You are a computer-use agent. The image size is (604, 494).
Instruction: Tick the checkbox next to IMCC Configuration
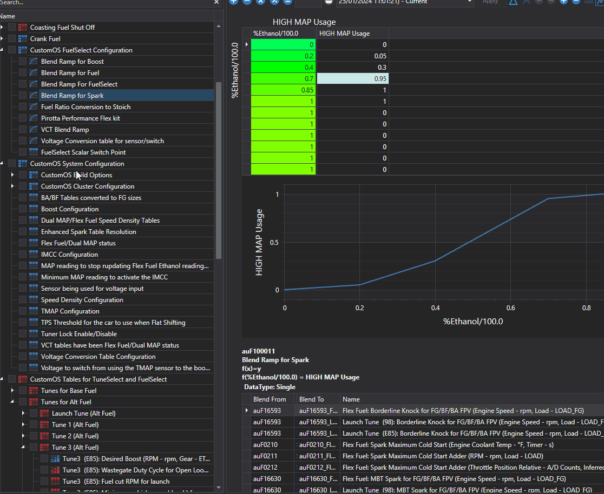click(x=23, y=255)
